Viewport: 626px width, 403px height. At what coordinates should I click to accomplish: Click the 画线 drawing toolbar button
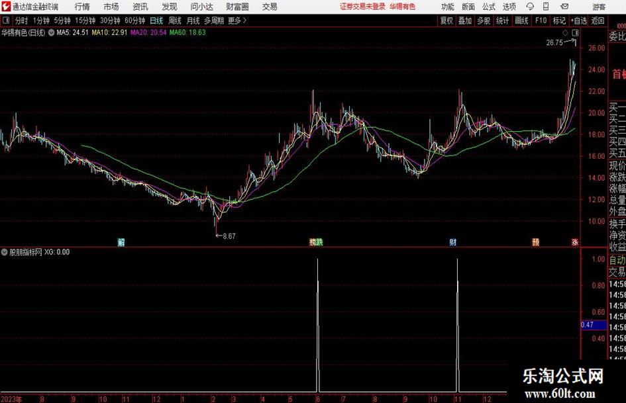pyautogui.click(x=522, y=21)
